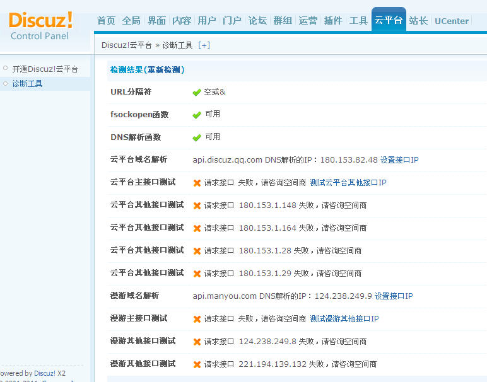Switch to the 工具 tab
The image size is (487, 382).
358,20
